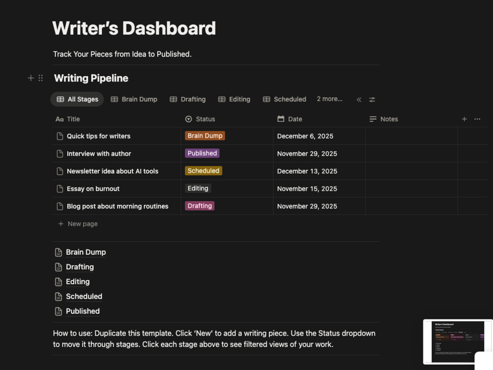Click New page to add a row
Viewport: 493px width, 370px height.
coord(78,224)
